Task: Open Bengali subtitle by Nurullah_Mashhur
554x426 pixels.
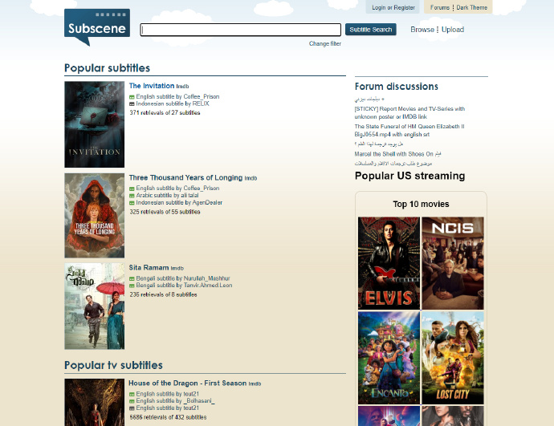Action: click(x=183, y=278)
